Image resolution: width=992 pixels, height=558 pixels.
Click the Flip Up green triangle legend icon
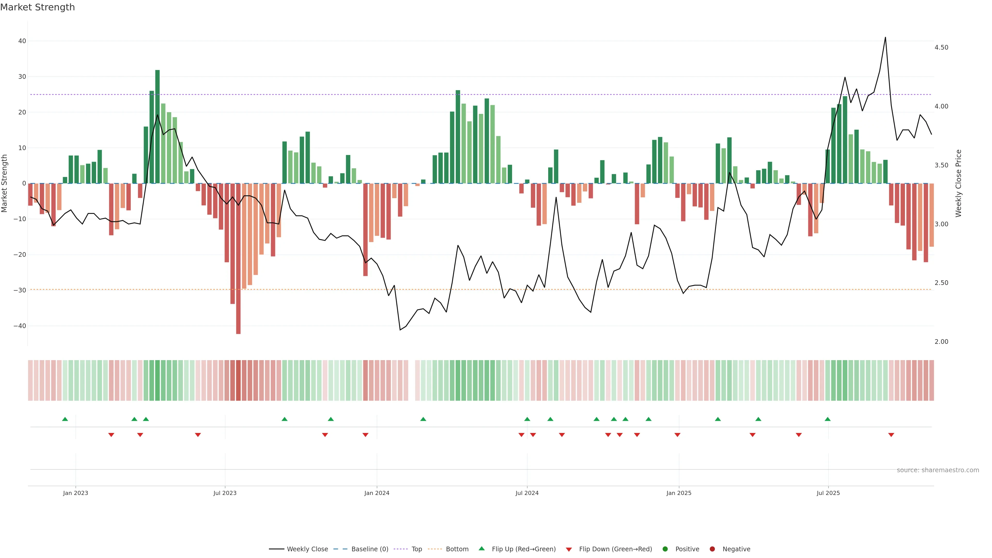pyautogui.click(x=481, y=549)
